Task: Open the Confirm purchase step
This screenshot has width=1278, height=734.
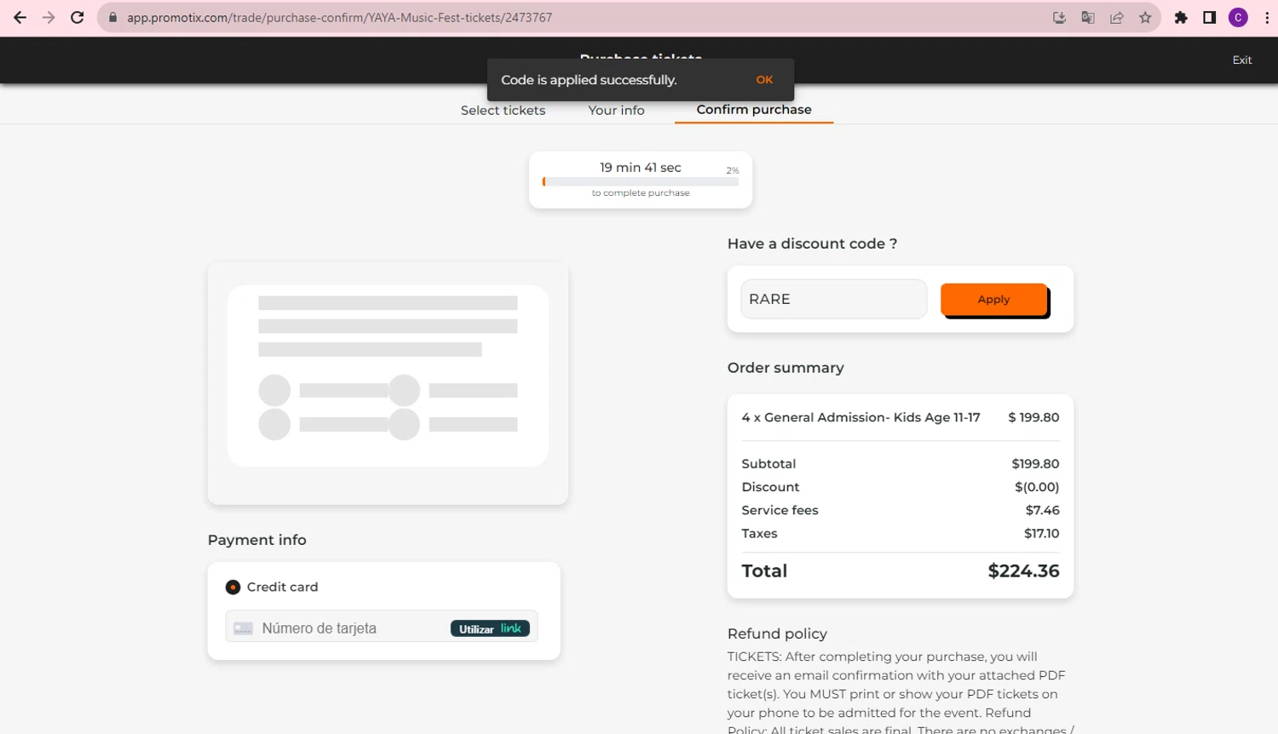Action: (754, 109)
